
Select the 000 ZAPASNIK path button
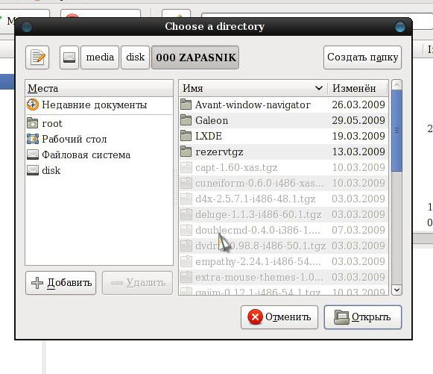click(x=195, y=57)
